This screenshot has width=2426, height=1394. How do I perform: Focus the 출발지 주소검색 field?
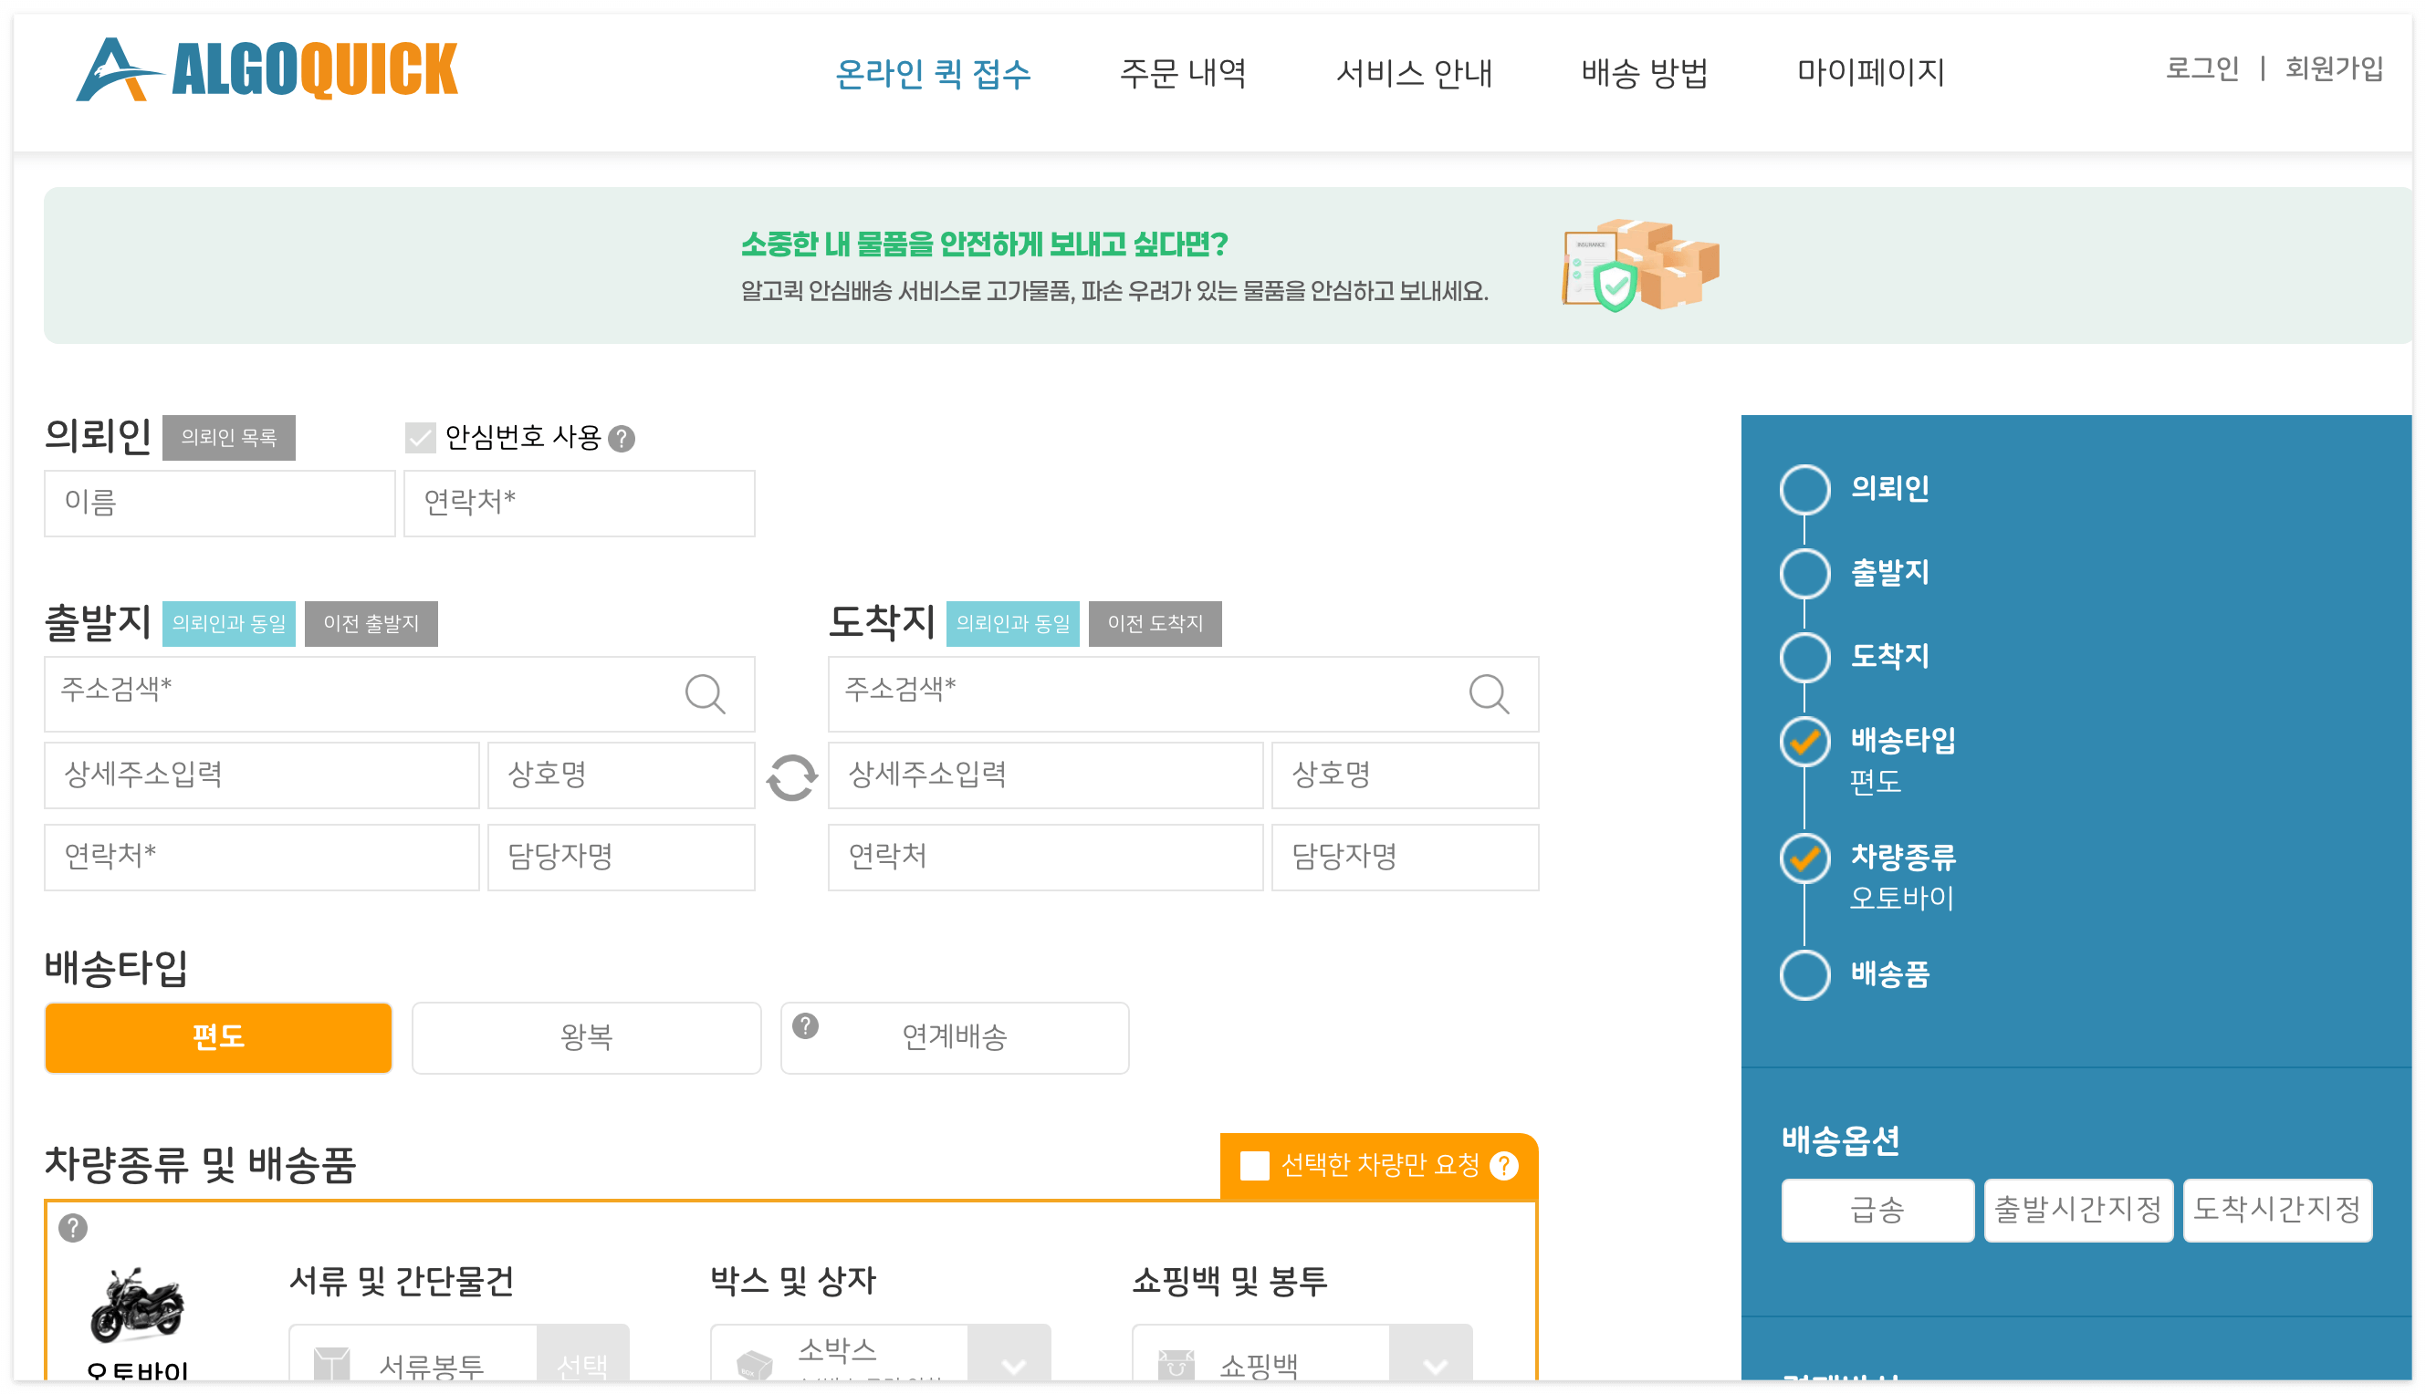tap(399, 693)
